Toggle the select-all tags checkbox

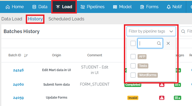pos(133,43)
